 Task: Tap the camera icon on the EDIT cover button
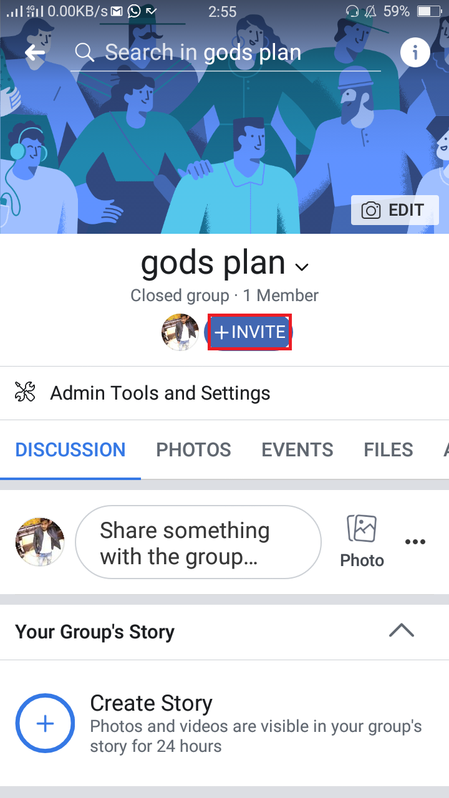click(x=371, y=210)
